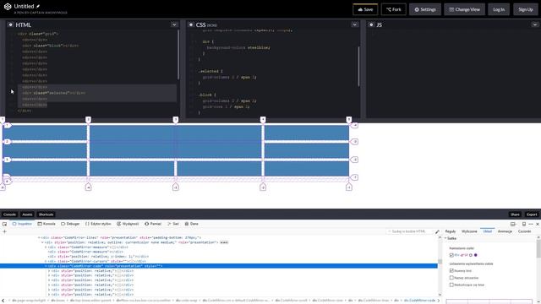This screenshot has width=541, height=304.
Task: Select the eyedropper color picker icon
Action: (437, 231)
